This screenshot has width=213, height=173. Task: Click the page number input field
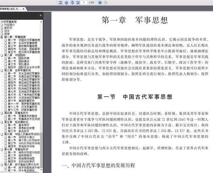pos(84,2)
